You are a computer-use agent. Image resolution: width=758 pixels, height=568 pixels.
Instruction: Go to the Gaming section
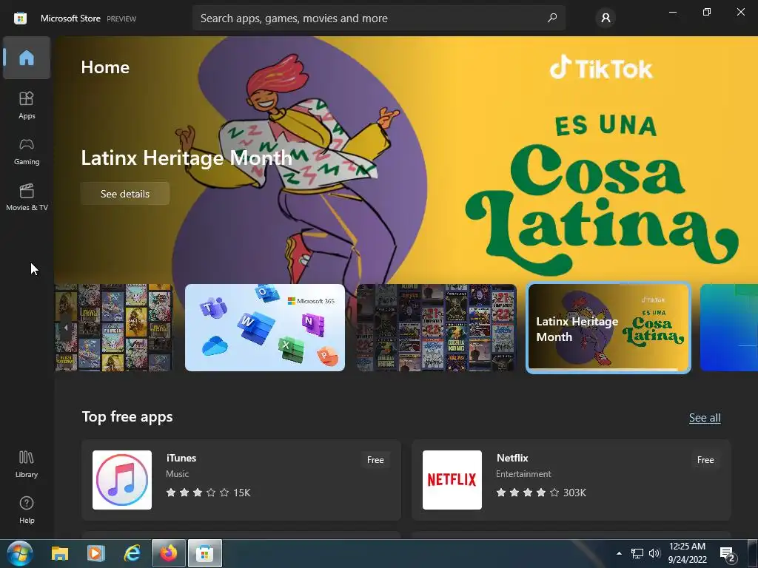(27, 151)
